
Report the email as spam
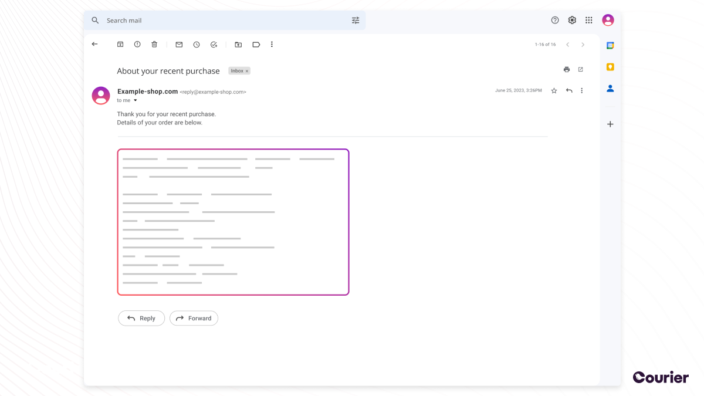tap(137, 44)
